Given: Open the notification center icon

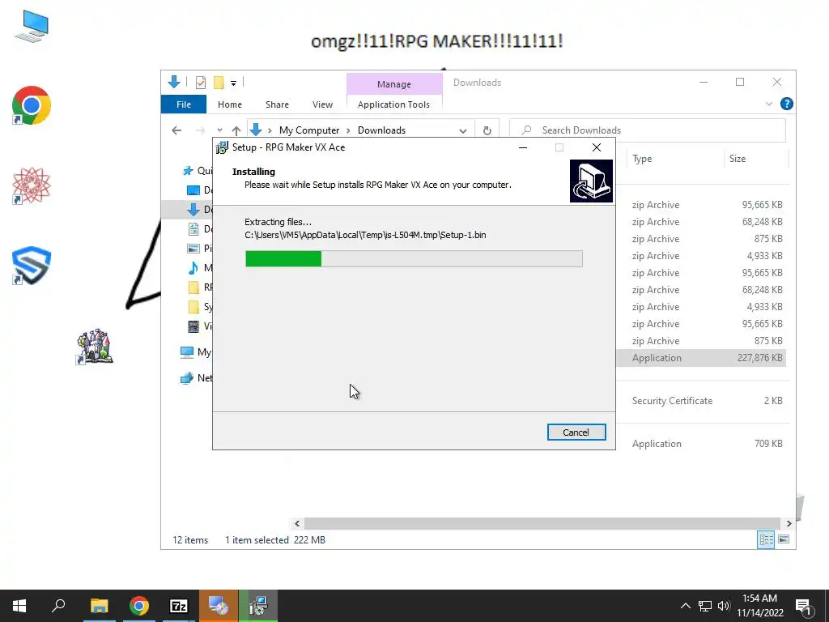Looking at the screenshot, I should [x=804, y=607].
